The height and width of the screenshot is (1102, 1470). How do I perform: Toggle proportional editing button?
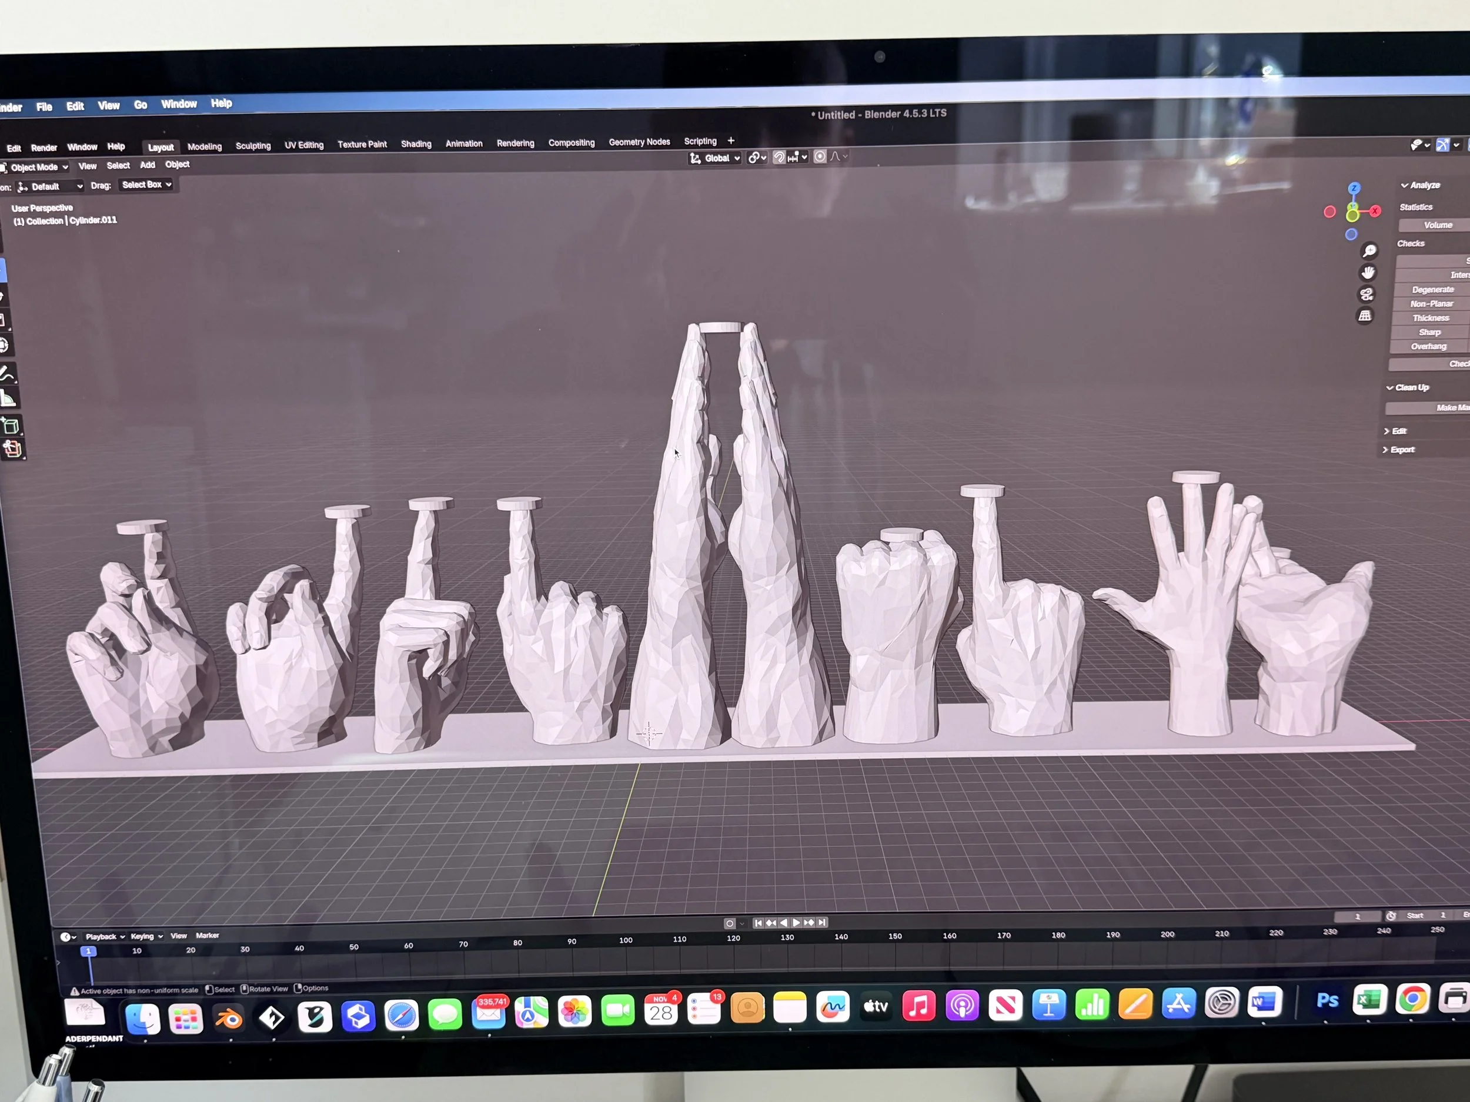820,157
